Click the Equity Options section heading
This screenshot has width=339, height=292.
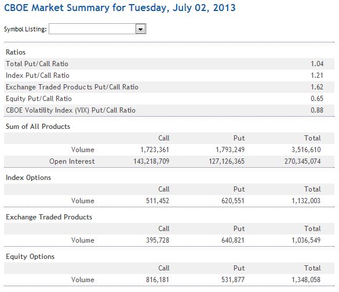coord(30,257)
